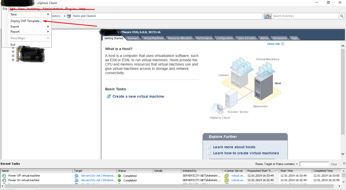Click the green Completed icon in the Power On row
This screenshot has width=346, height=190.
click(119, 180)
